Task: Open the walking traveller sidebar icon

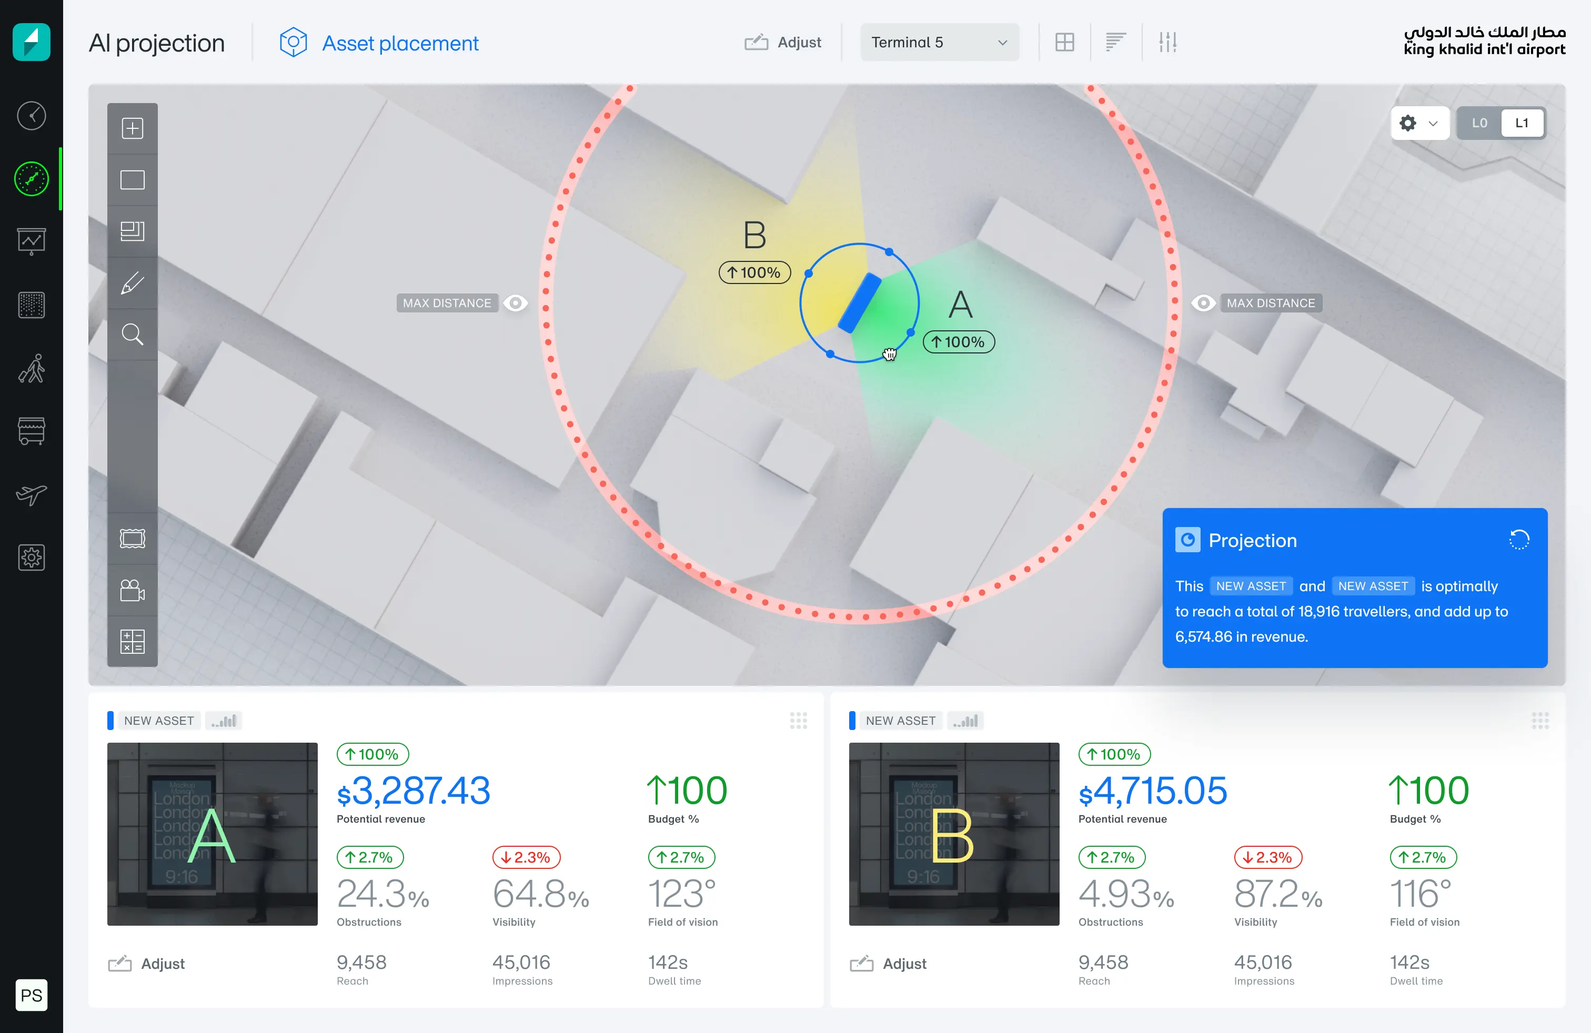Action: 32,368
